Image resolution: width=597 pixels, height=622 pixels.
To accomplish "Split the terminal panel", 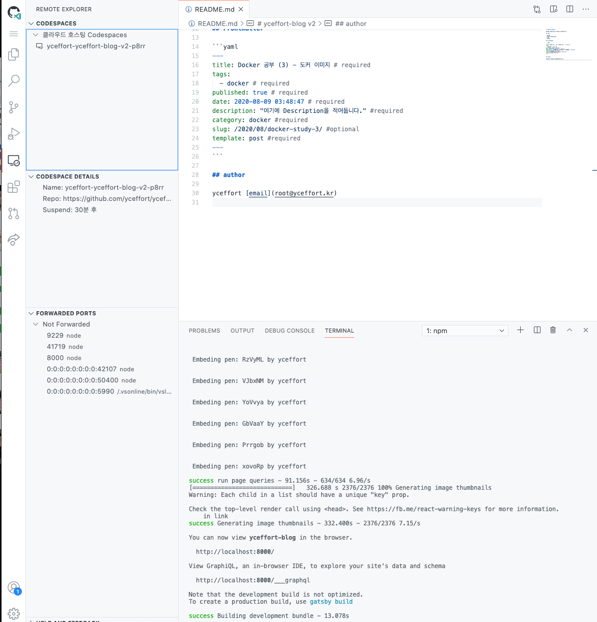I will coord(537,330).
